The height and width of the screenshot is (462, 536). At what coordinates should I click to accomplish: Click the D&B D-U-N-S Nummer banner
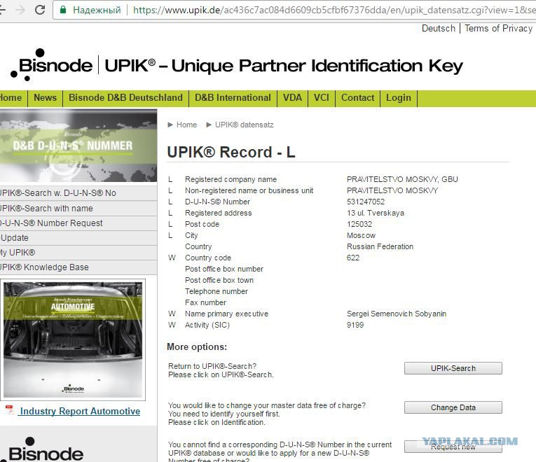(78, 146)
